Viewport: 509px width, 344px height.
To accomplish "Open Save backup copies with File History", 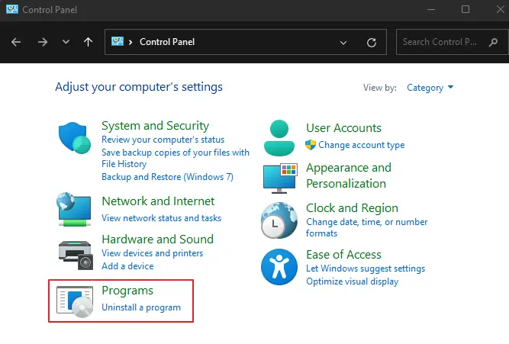I will pos(176,158).
